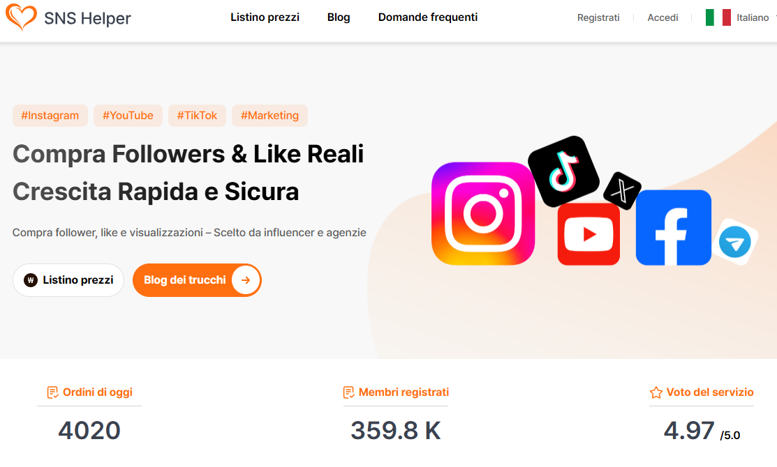This screenshot has height=467, width=777.
Task: Click the star icon beside Voto del servizio
Action: 656,392
